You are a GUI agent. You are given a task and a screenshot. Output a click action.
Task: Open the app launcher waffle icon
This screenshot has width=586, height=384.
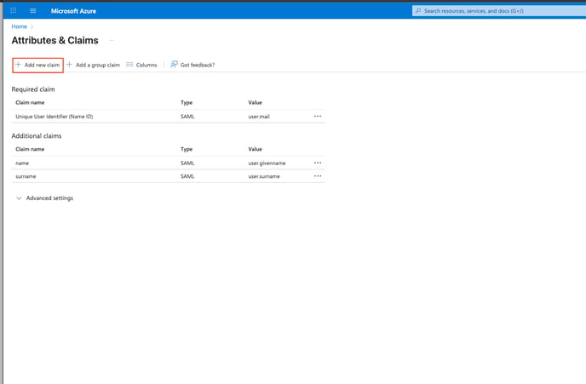(x=13, y=11)
